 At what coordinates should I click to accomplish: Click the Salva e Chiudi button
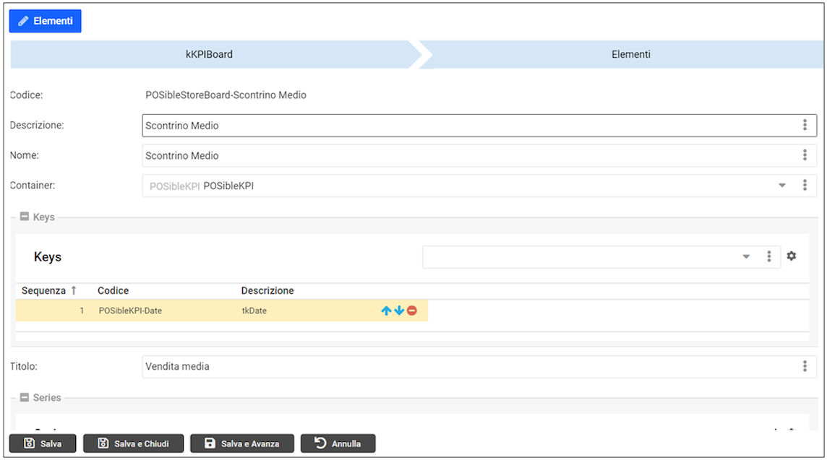point(134,443)
